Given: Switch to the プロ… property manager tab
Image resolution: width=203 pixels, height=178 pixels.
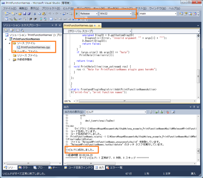Looking at the screenshot, I should coord(39,168).
